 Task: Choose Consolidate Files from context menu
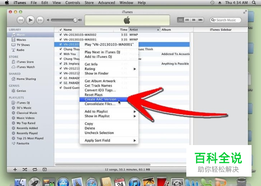pyautogui.click(x=109, y=104)
